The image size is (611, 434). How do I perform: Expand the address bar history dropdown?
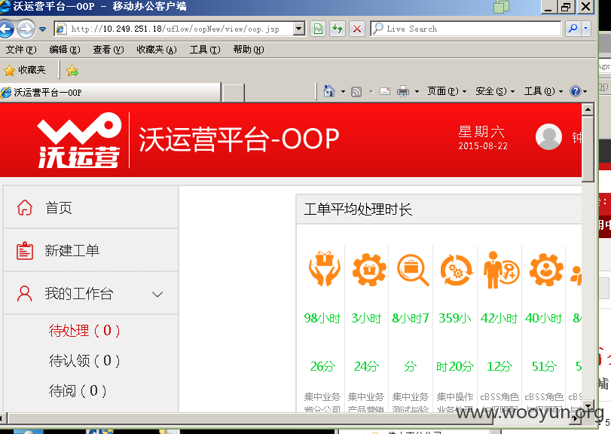click(x=299, y=29)
